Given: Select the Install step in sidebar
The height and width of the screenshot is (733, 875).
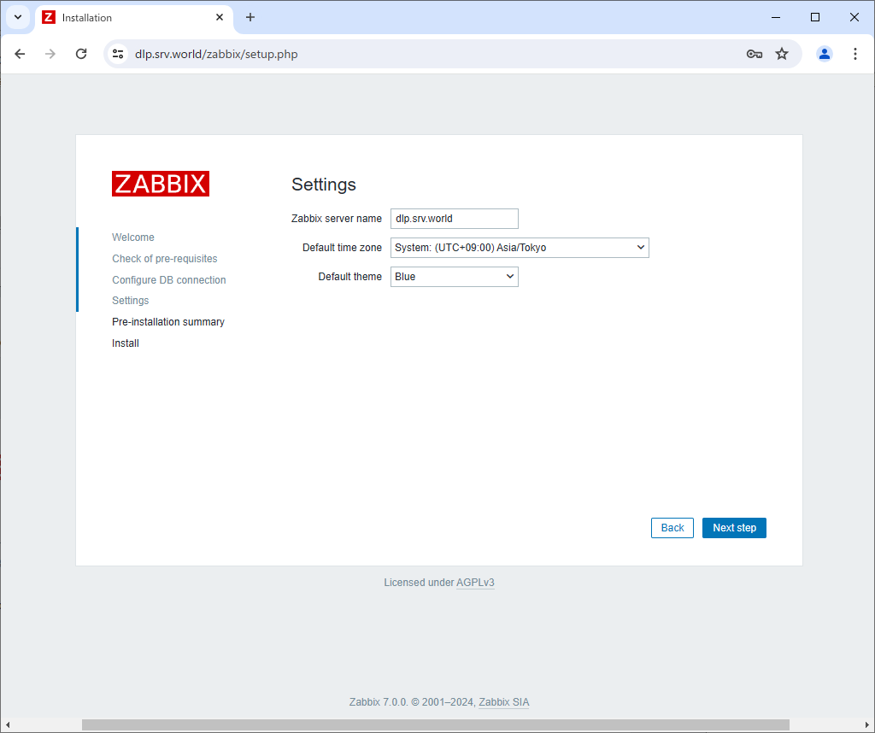Looking at the screenshot, I should 126,343.
